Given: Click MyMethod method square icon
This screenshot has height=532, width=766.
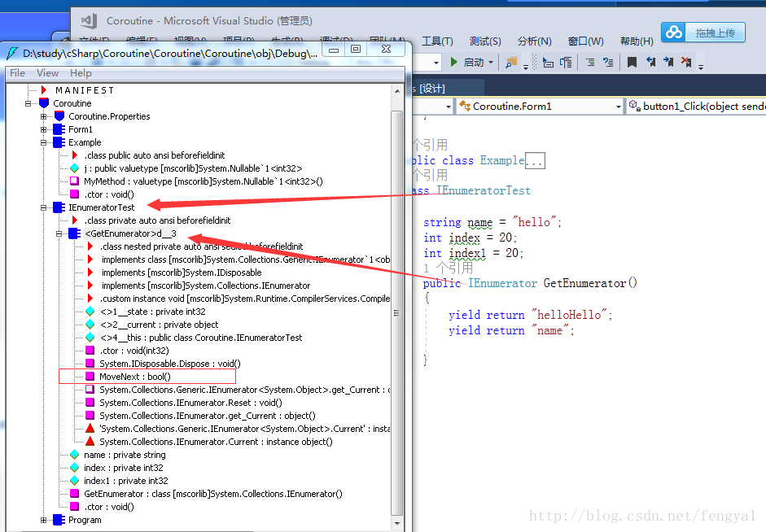Looking at the screenshot, I should click(x=75, y=181).
